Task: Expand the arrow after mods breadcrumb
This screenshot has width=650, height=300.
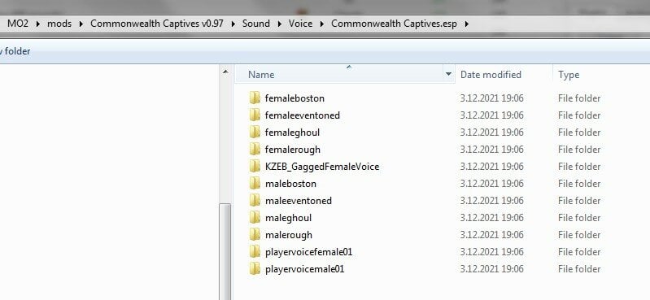Action: (x=81, y=24)
